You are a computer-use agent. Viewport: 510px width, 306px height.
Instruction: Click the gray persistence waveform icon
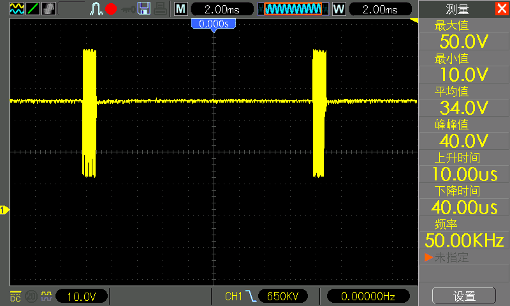[x=49, y=9]
